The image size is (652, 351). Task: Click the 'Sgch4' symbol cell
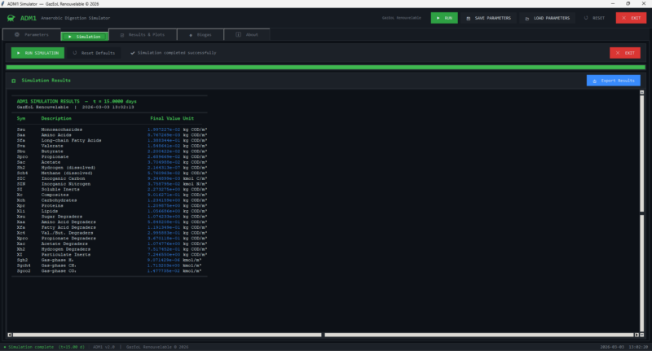coord(24,265)
